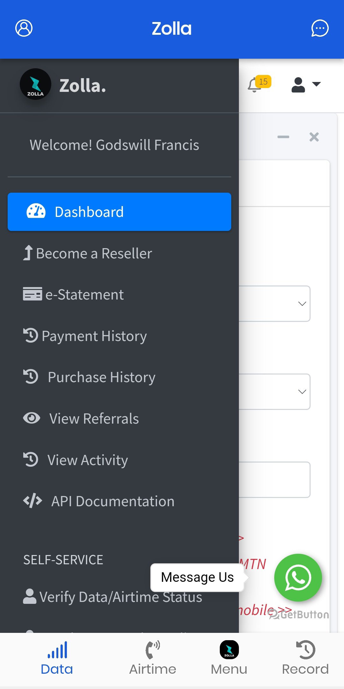Tap the green WhatsApp chat button
Viewport: 344px width, 689px height.
298,578
